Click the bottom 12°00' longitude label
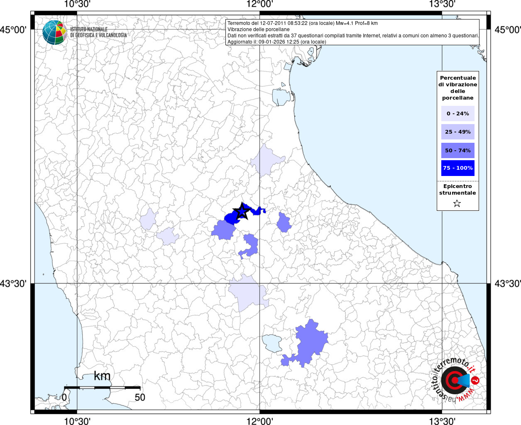 pos(260,421)
